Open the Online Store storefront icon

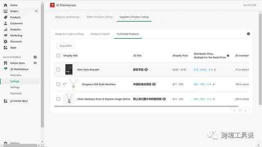tap(5, 63)
